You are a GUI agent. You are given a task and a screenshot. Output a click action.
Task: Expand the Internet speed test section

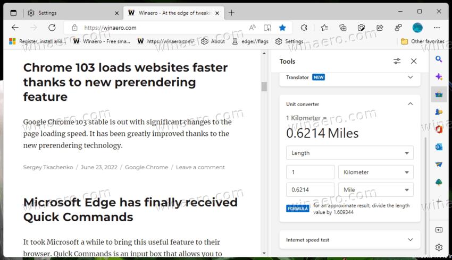pyautogui.click(x=410, y=240)
